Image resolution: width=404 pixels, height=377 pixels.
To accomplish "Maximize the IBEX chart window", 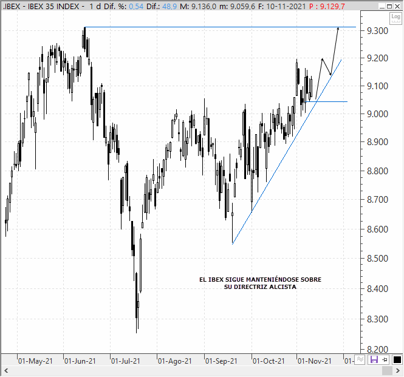I will pyautogui.click(x=389, y=7).
